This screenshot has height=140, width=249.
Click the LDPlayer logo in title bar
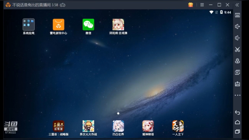(8, 5)
